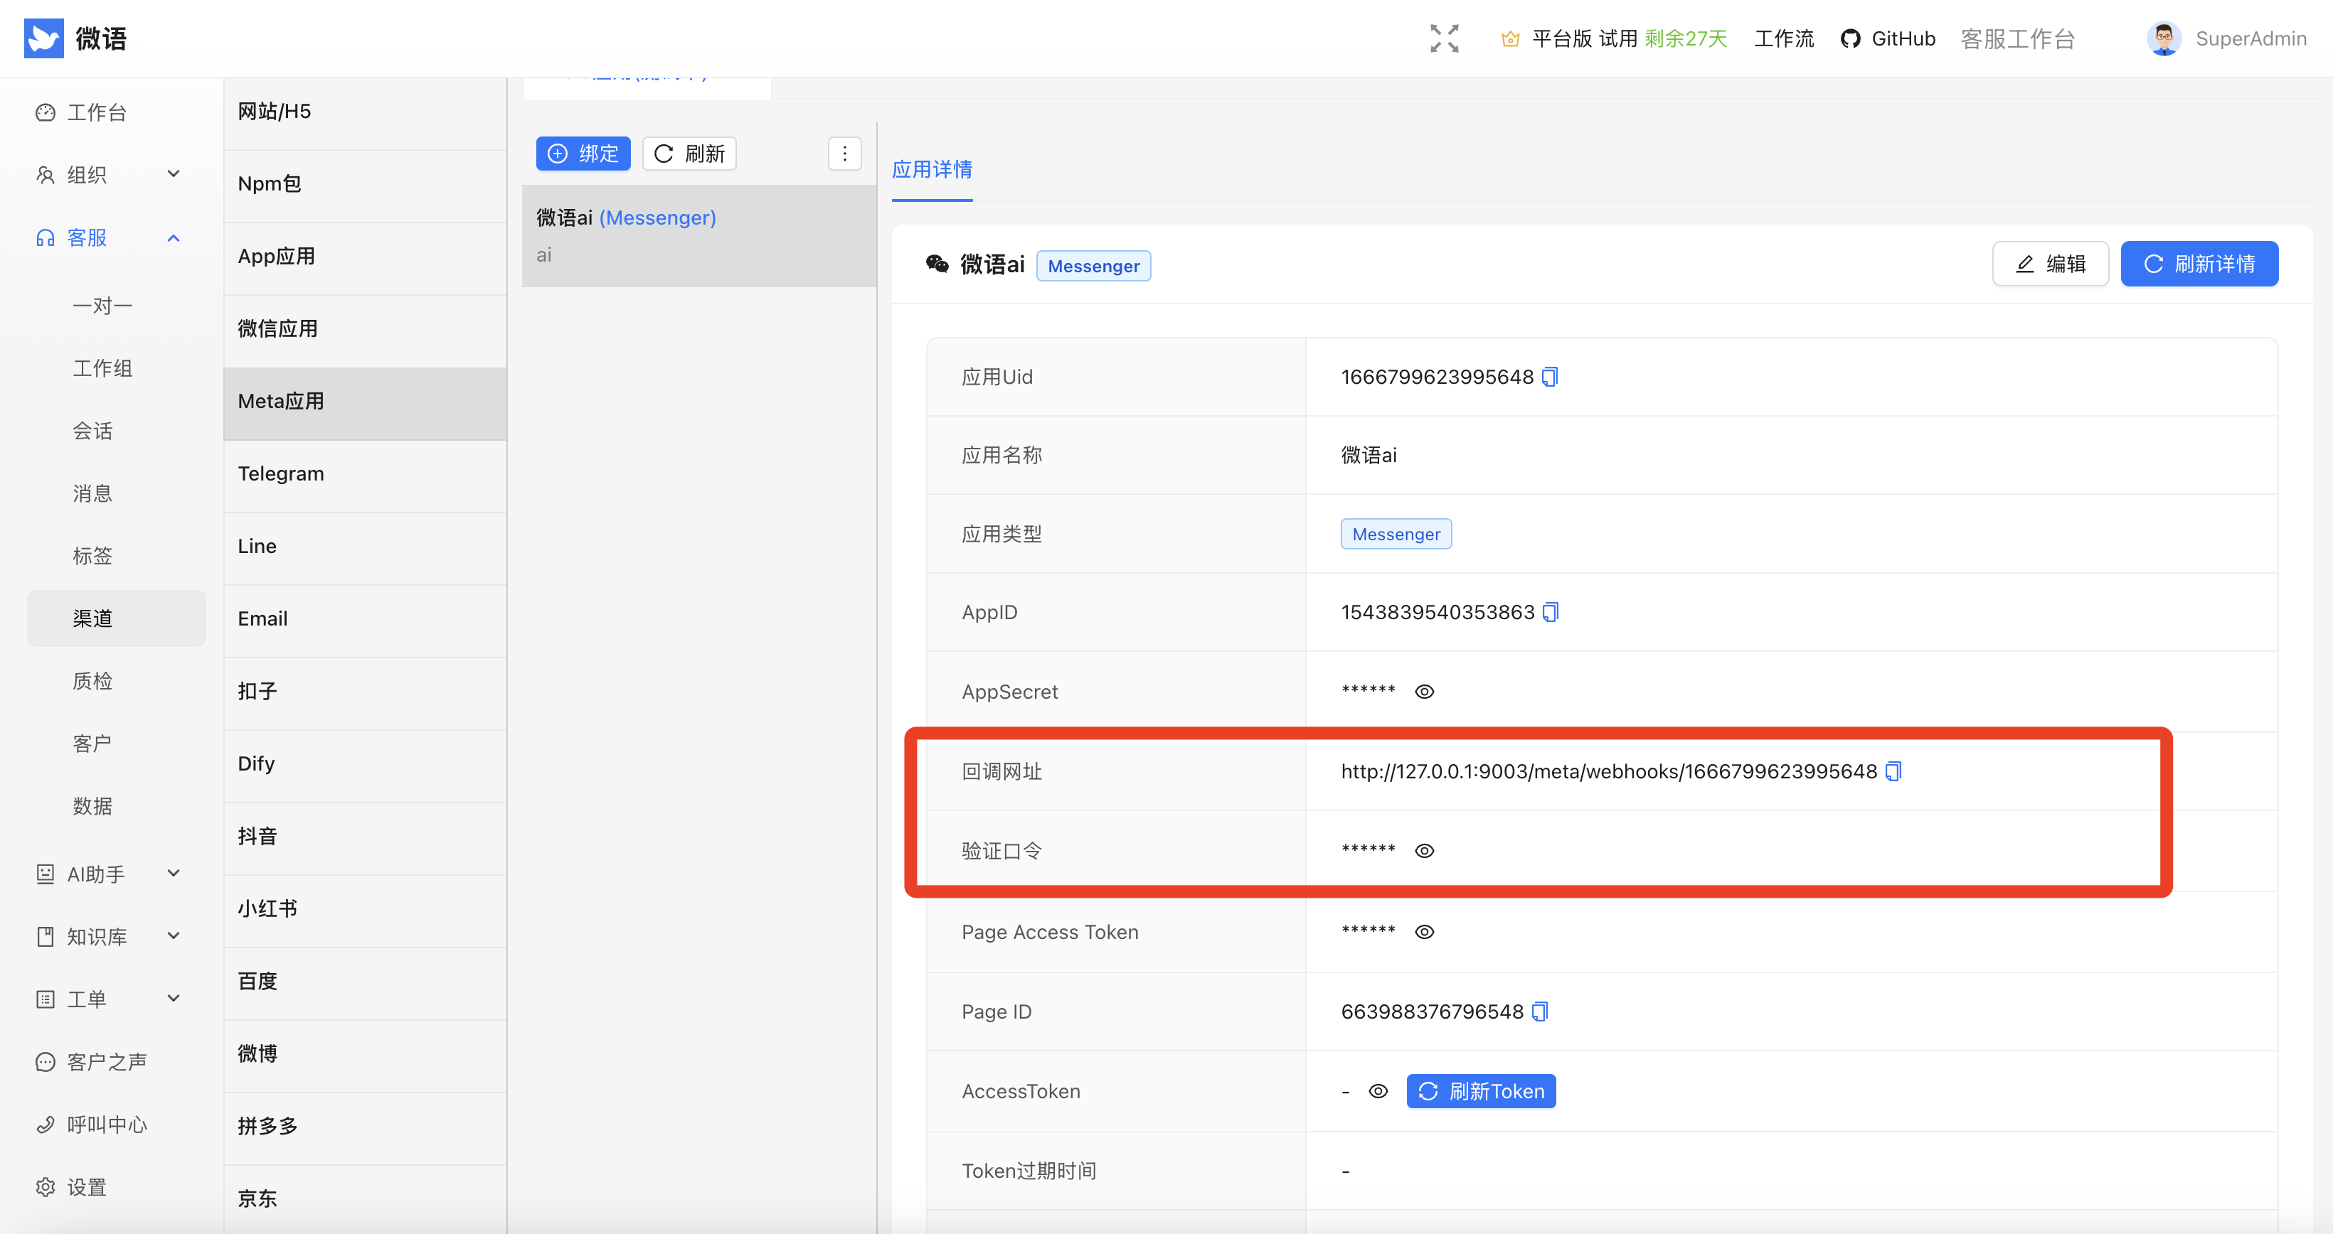2333x1234 pixels.
Task: Click the SuperAdmin avatar
Action: click(2163, 38)
